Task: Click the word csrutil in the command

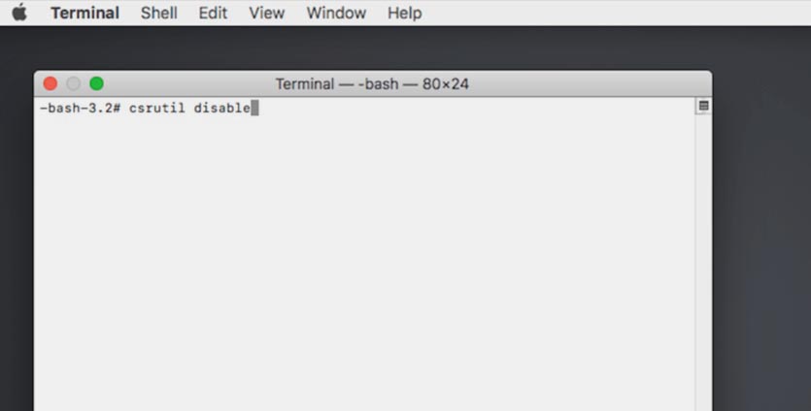Action: pos(156,108)
